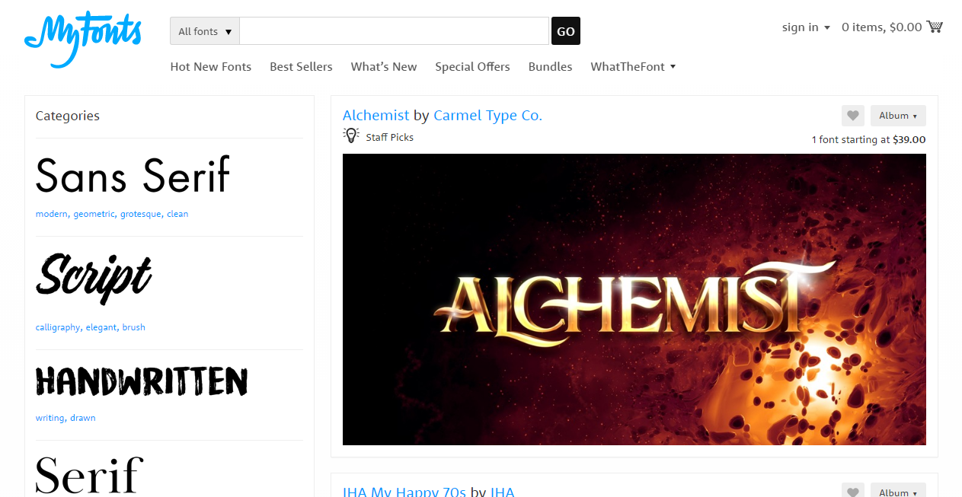Open the Script category image
Screen dimensions: 962x497
coord(94,279)
